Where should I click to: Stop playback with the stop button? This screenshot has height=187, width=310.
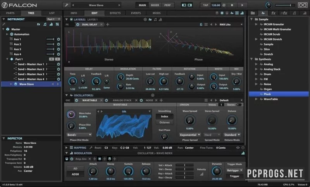232,5
